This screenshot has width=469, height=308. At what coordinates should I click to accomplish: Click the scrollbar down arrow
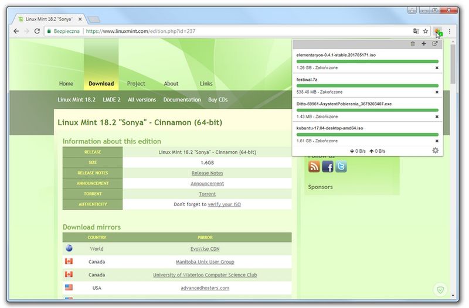[453, 296]
